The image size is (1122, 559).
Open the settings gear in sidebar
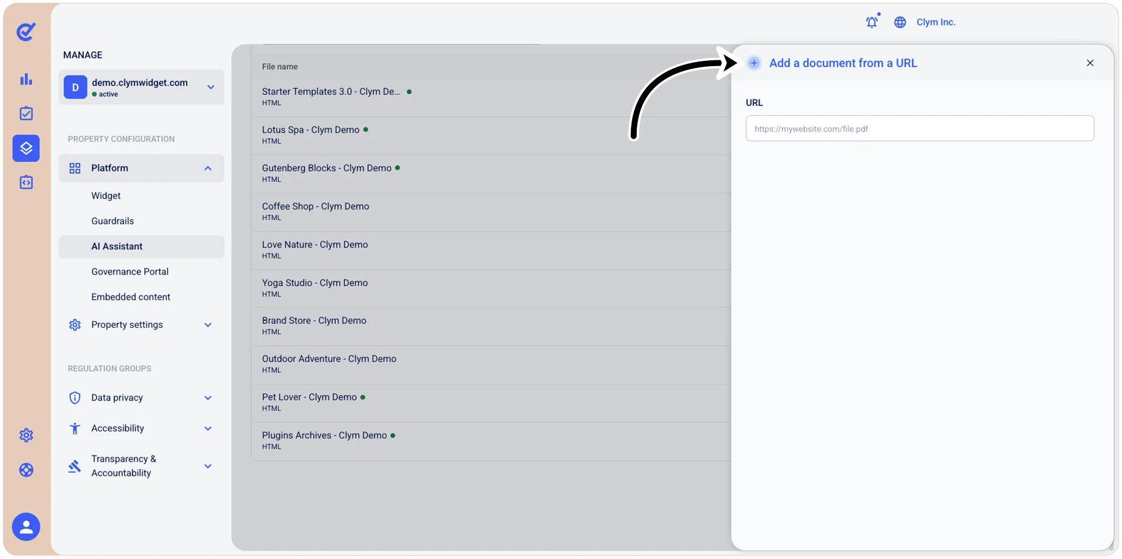pos(26,435)
